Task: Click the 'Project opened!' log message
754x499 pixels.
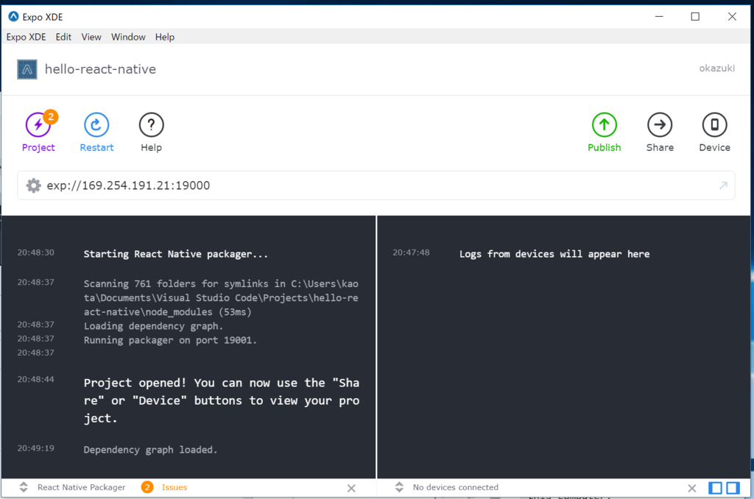Action: (x=222, y=400)
